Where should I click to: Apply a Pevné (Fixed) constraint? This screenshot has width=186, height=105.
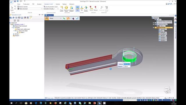tap(91, 8)
